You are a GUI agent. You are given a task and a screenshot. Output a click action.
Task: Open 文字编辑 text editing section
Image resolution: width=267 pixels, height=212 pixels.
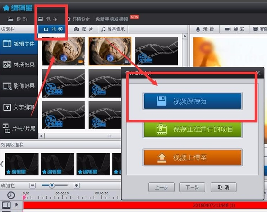pos(18,107)
